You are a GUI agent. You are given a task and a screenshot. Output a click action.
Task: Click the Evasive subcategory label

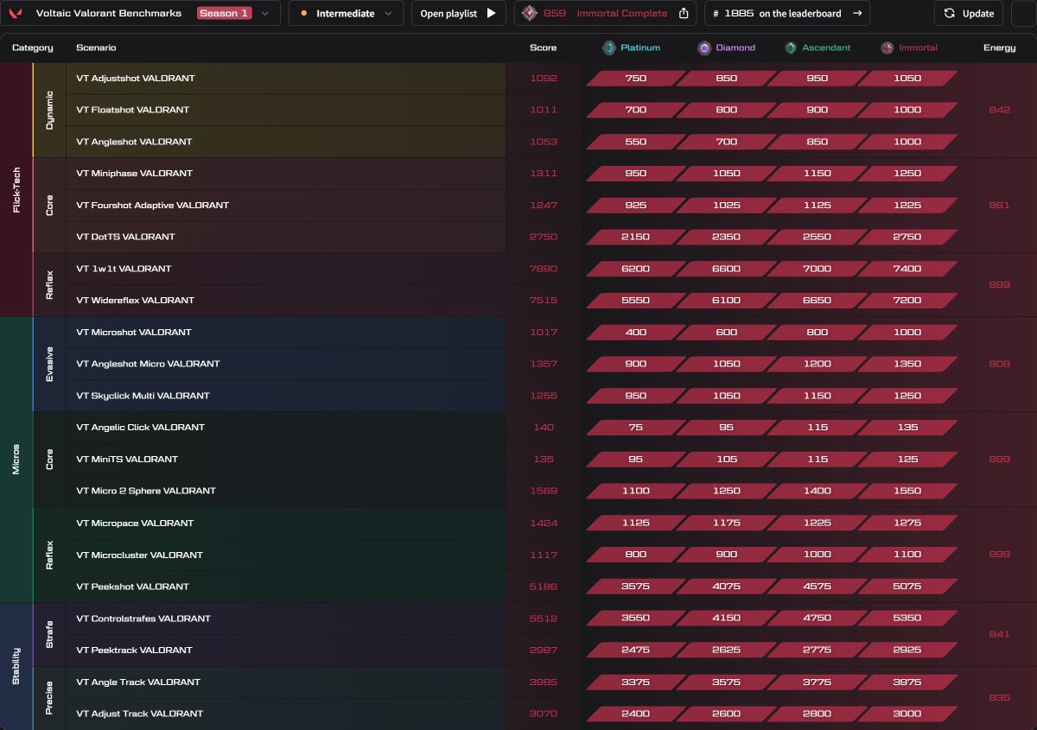tap(49, 364)
